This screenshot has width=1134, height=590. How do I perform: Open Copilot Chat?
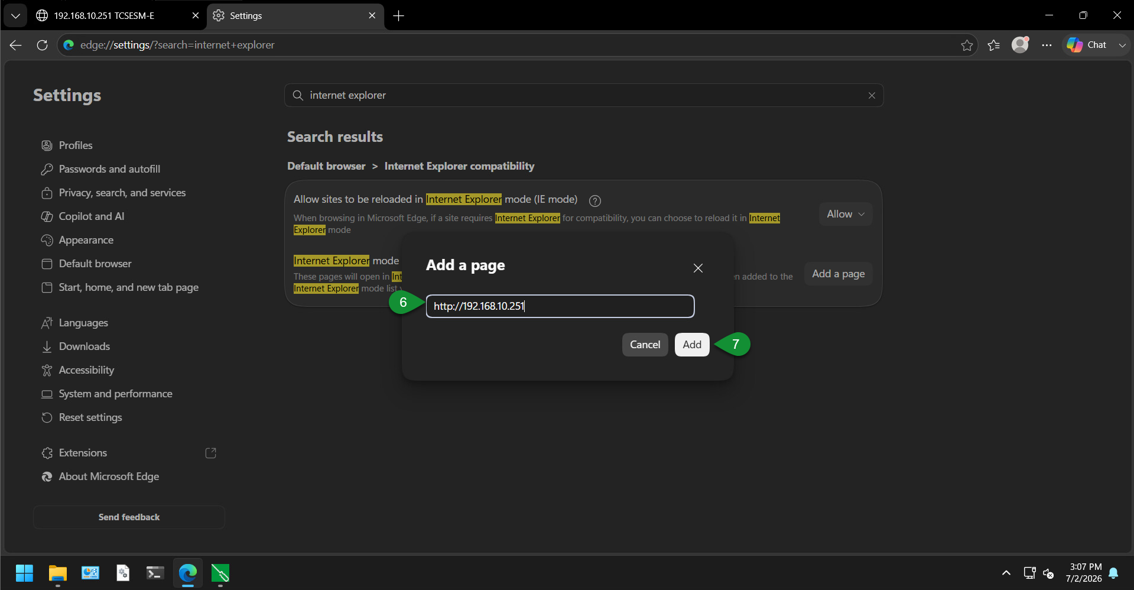[x=1087, y=45]
